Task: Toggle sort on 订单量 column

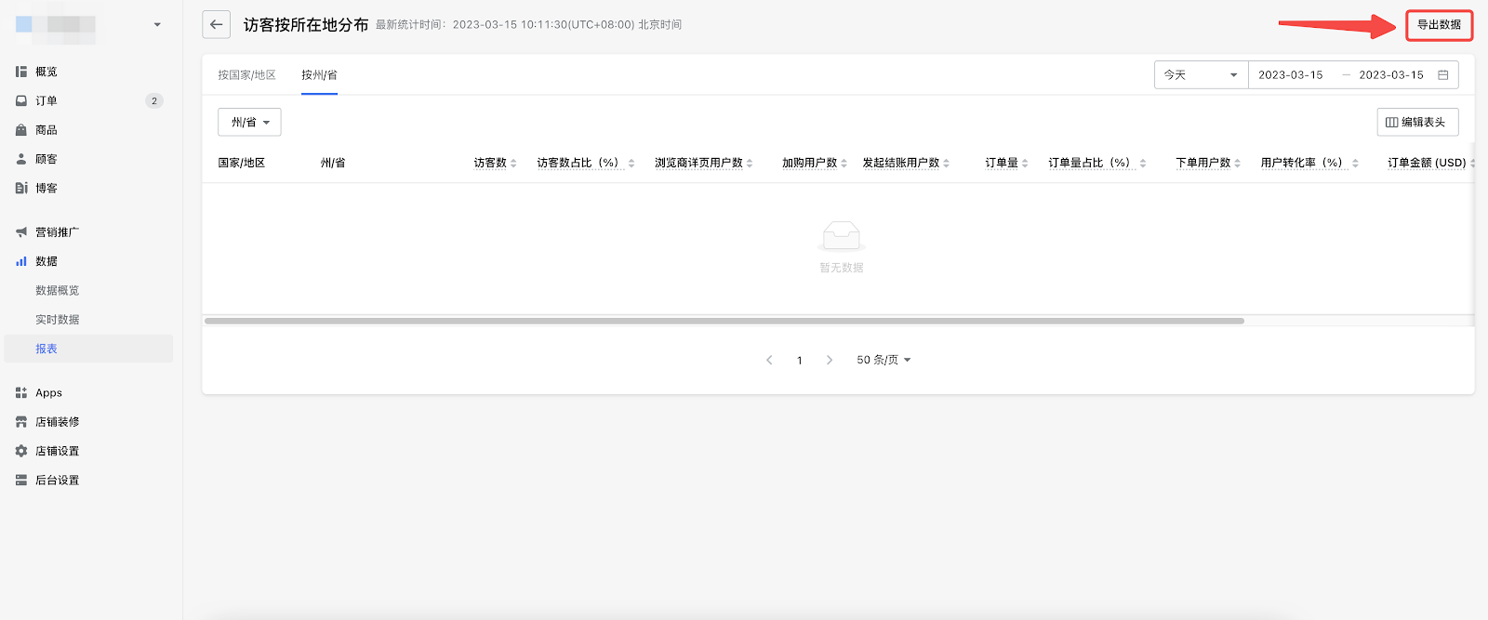Action: point(1025,164)
